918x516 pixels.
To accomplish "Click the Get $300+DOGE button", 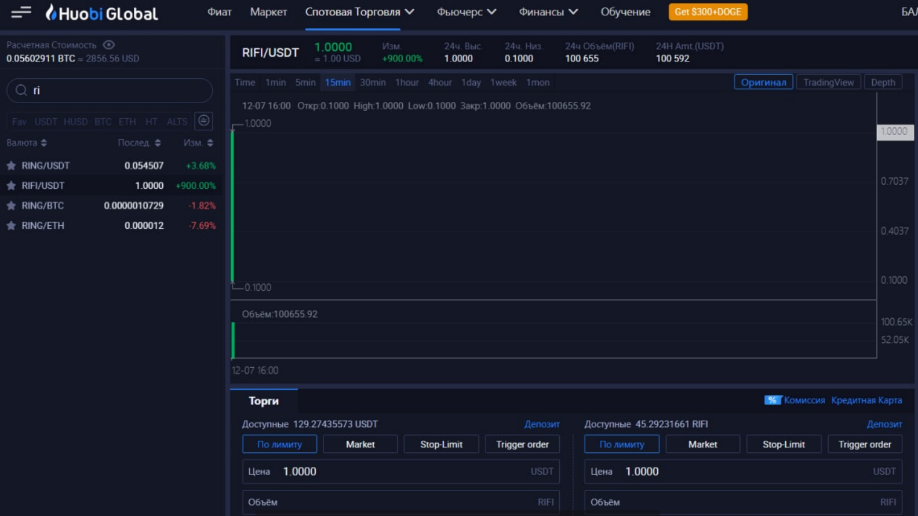I will (708, 12).
